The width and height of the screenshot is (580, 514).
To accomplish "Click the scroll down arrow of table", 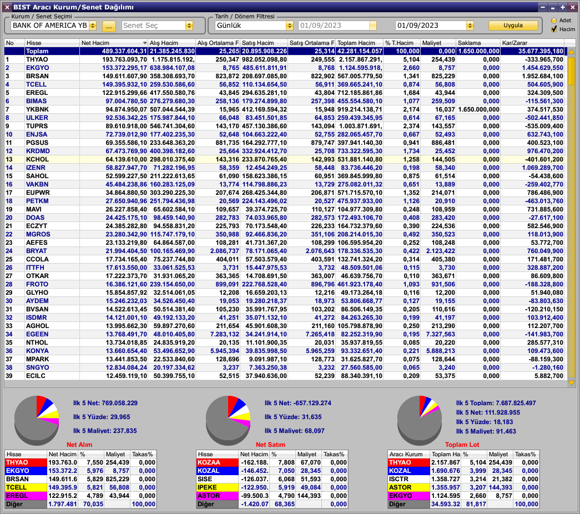I will 572,383.
